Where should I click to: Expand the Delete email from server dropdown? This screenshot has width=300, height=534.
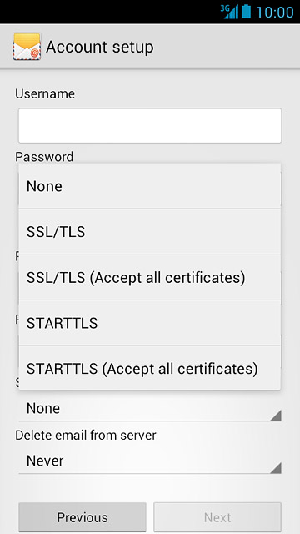[150, 461]
